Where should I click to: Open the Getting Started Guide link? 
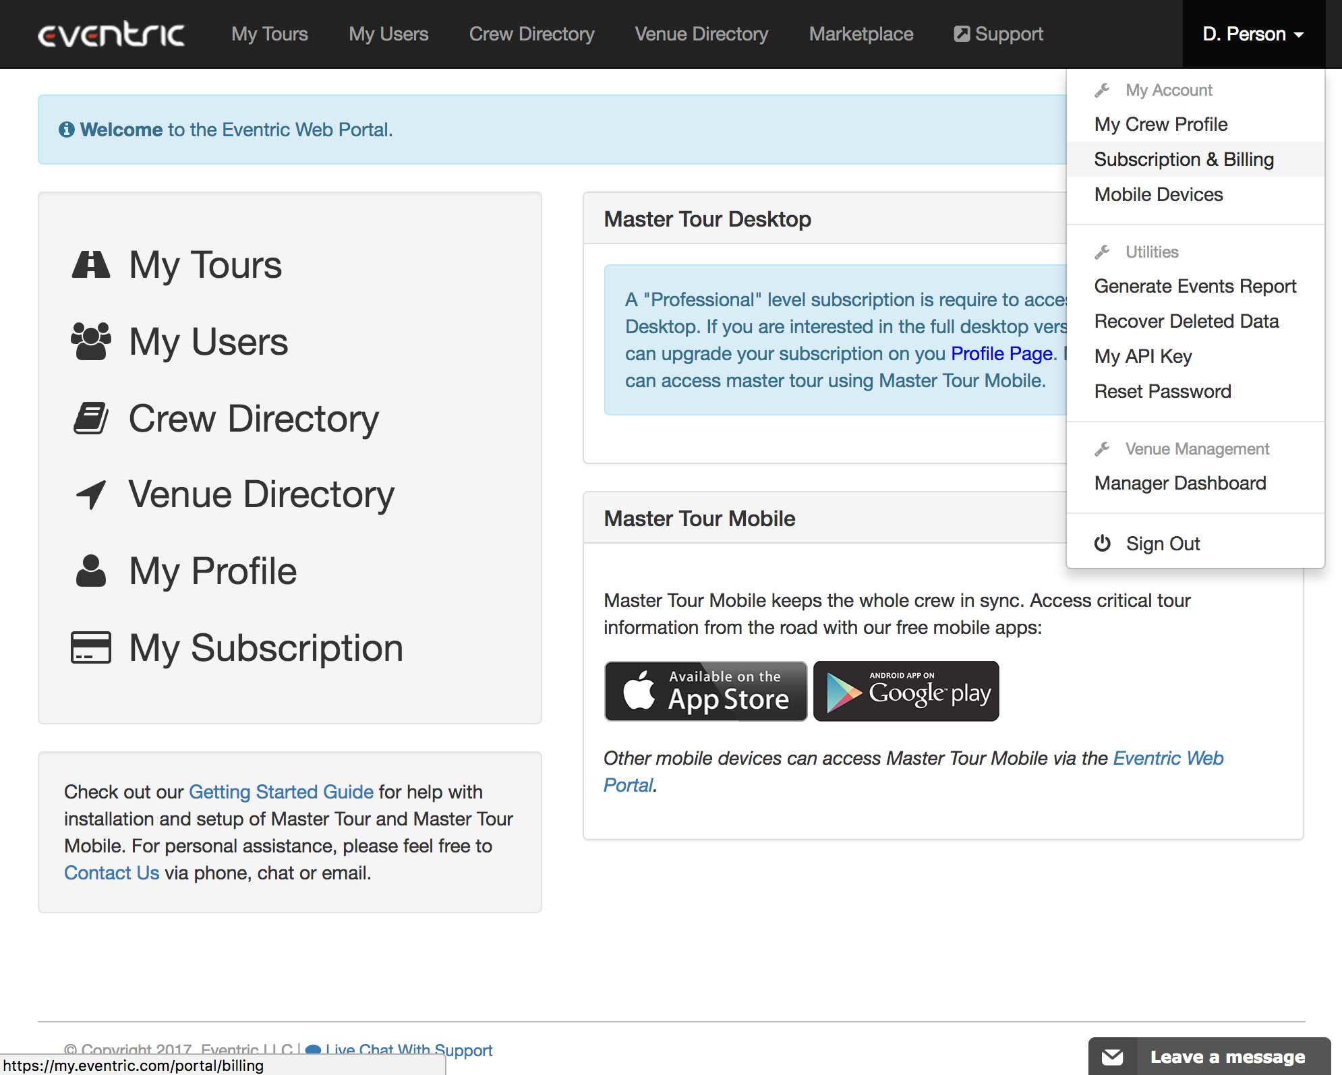(x=281, y=792)
